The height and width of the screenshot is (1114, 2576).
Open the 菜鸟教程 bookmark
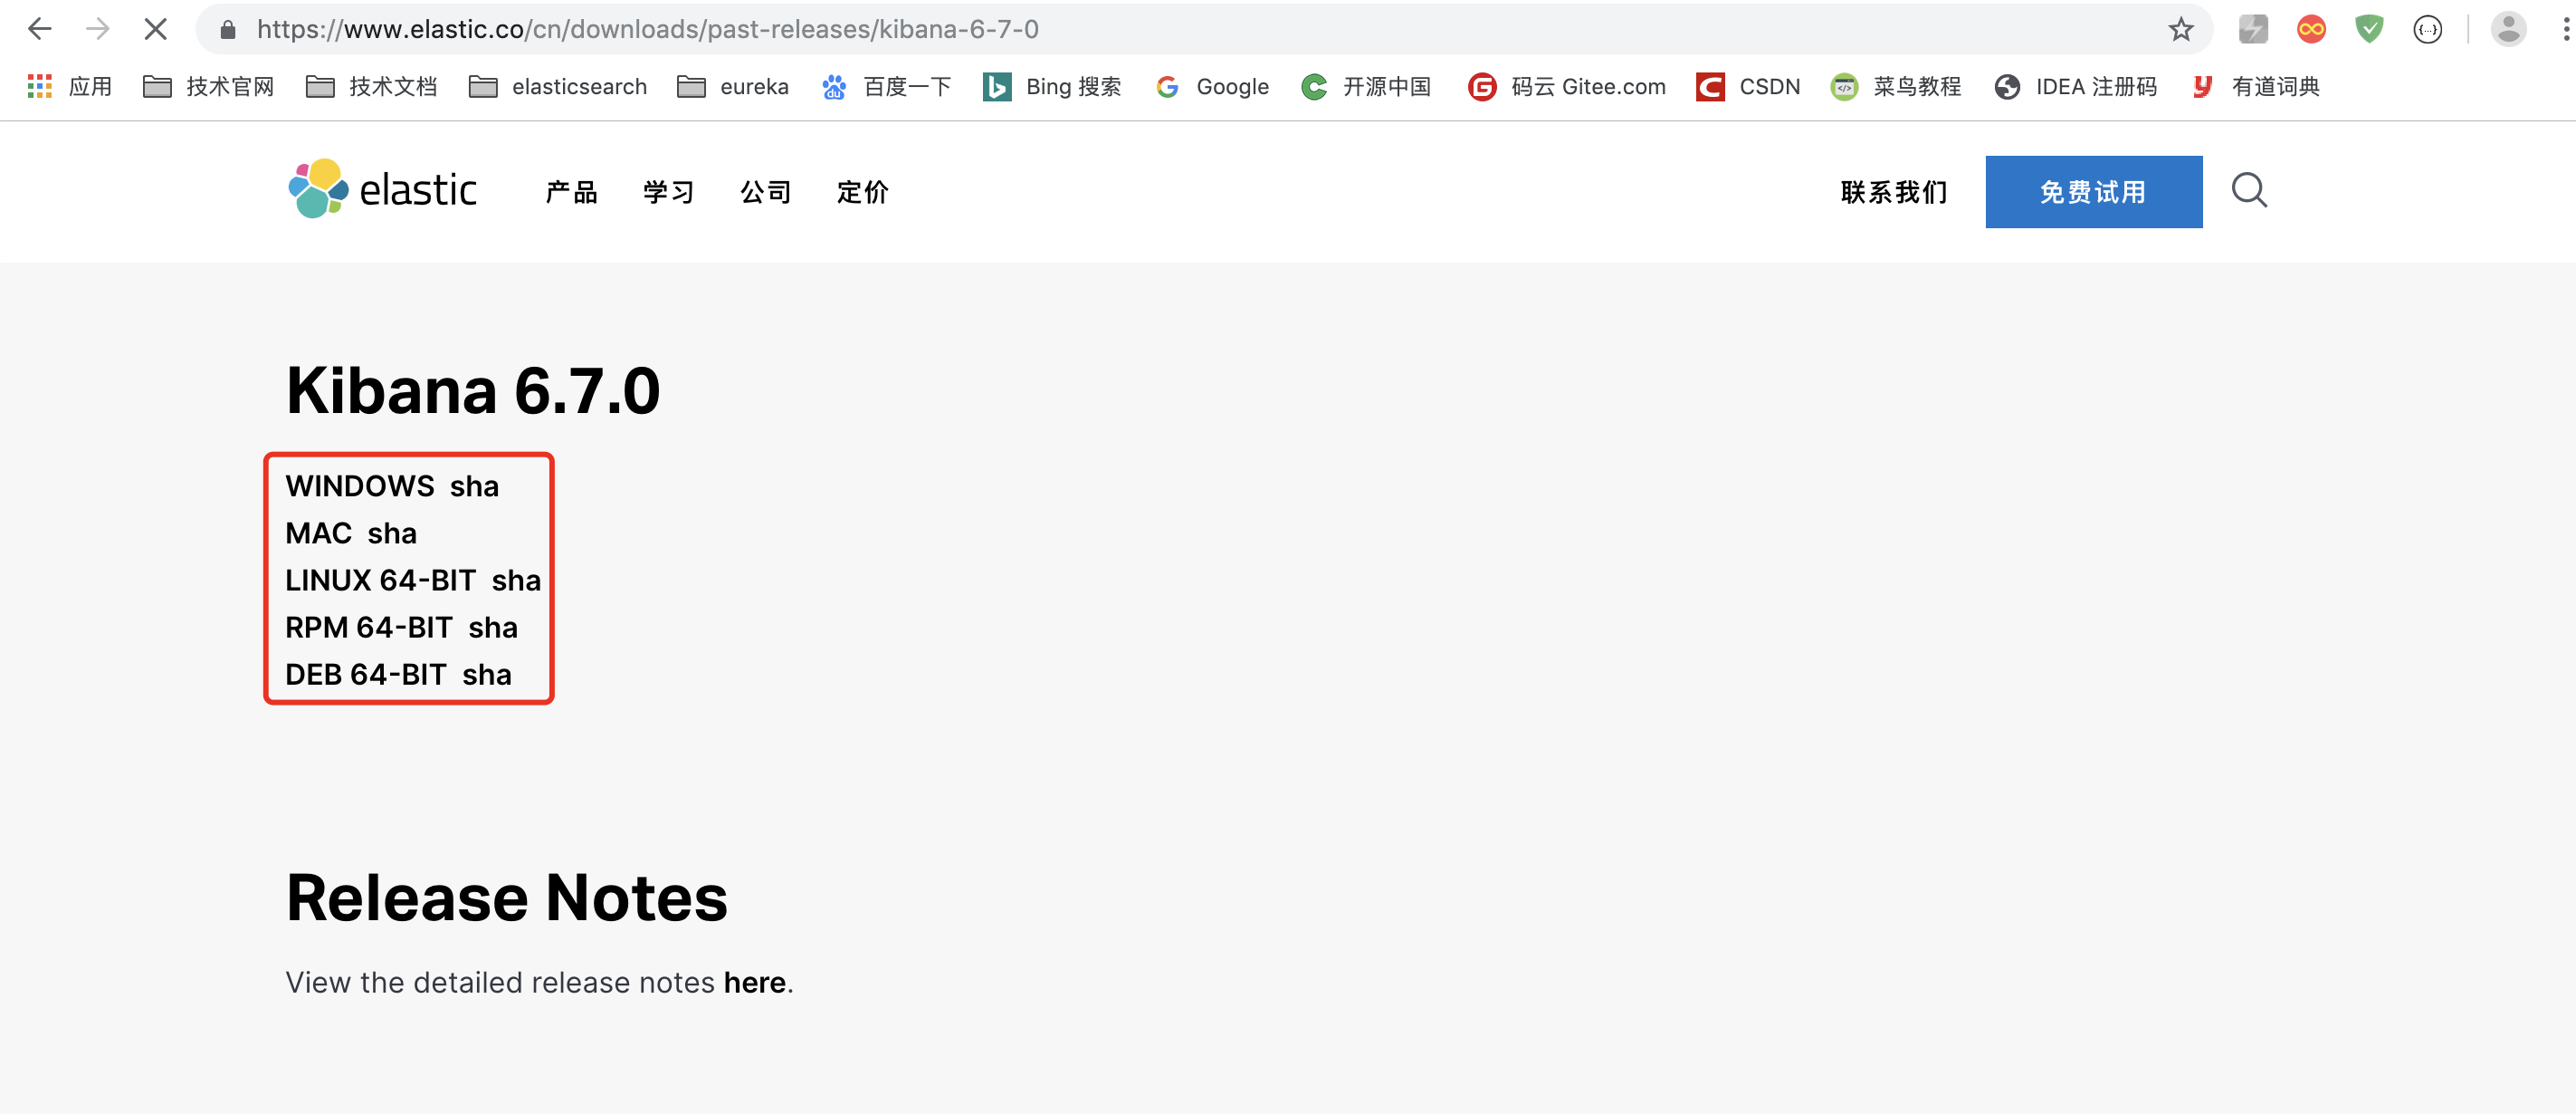pyautogui.click(x=1896, y=87)
